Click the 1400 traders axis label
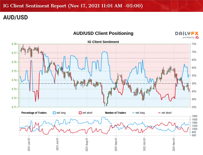 coord(195,123)
